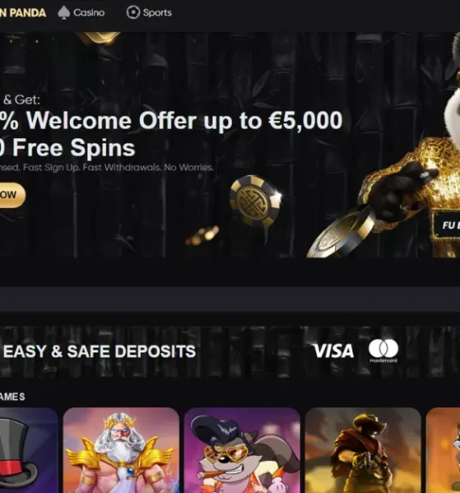Click the gold sign-up button in banner

pos(12,195)
